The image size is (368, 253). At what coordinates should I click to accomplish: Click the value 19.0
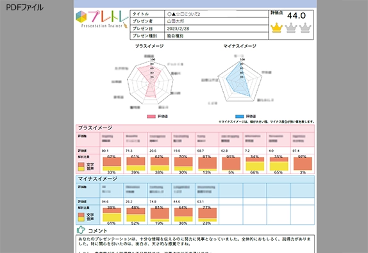click(176, 151)
